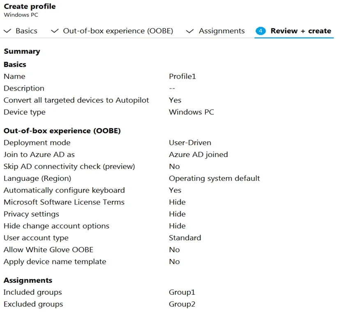Click the Azure AD joined value
Viewport: 337px width, 312px height.
(x=199, y=155)
